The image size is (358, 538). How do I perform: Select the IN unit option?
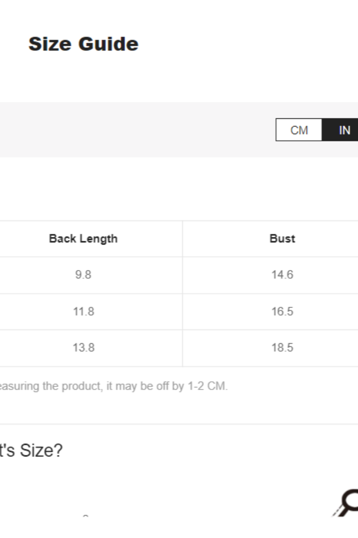tap(344, 130)
